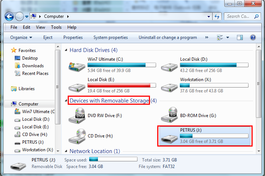The width and height of the screenshot is (265, 176).
Task: Click the Space used bar in details pane
Action: point(113,159)
